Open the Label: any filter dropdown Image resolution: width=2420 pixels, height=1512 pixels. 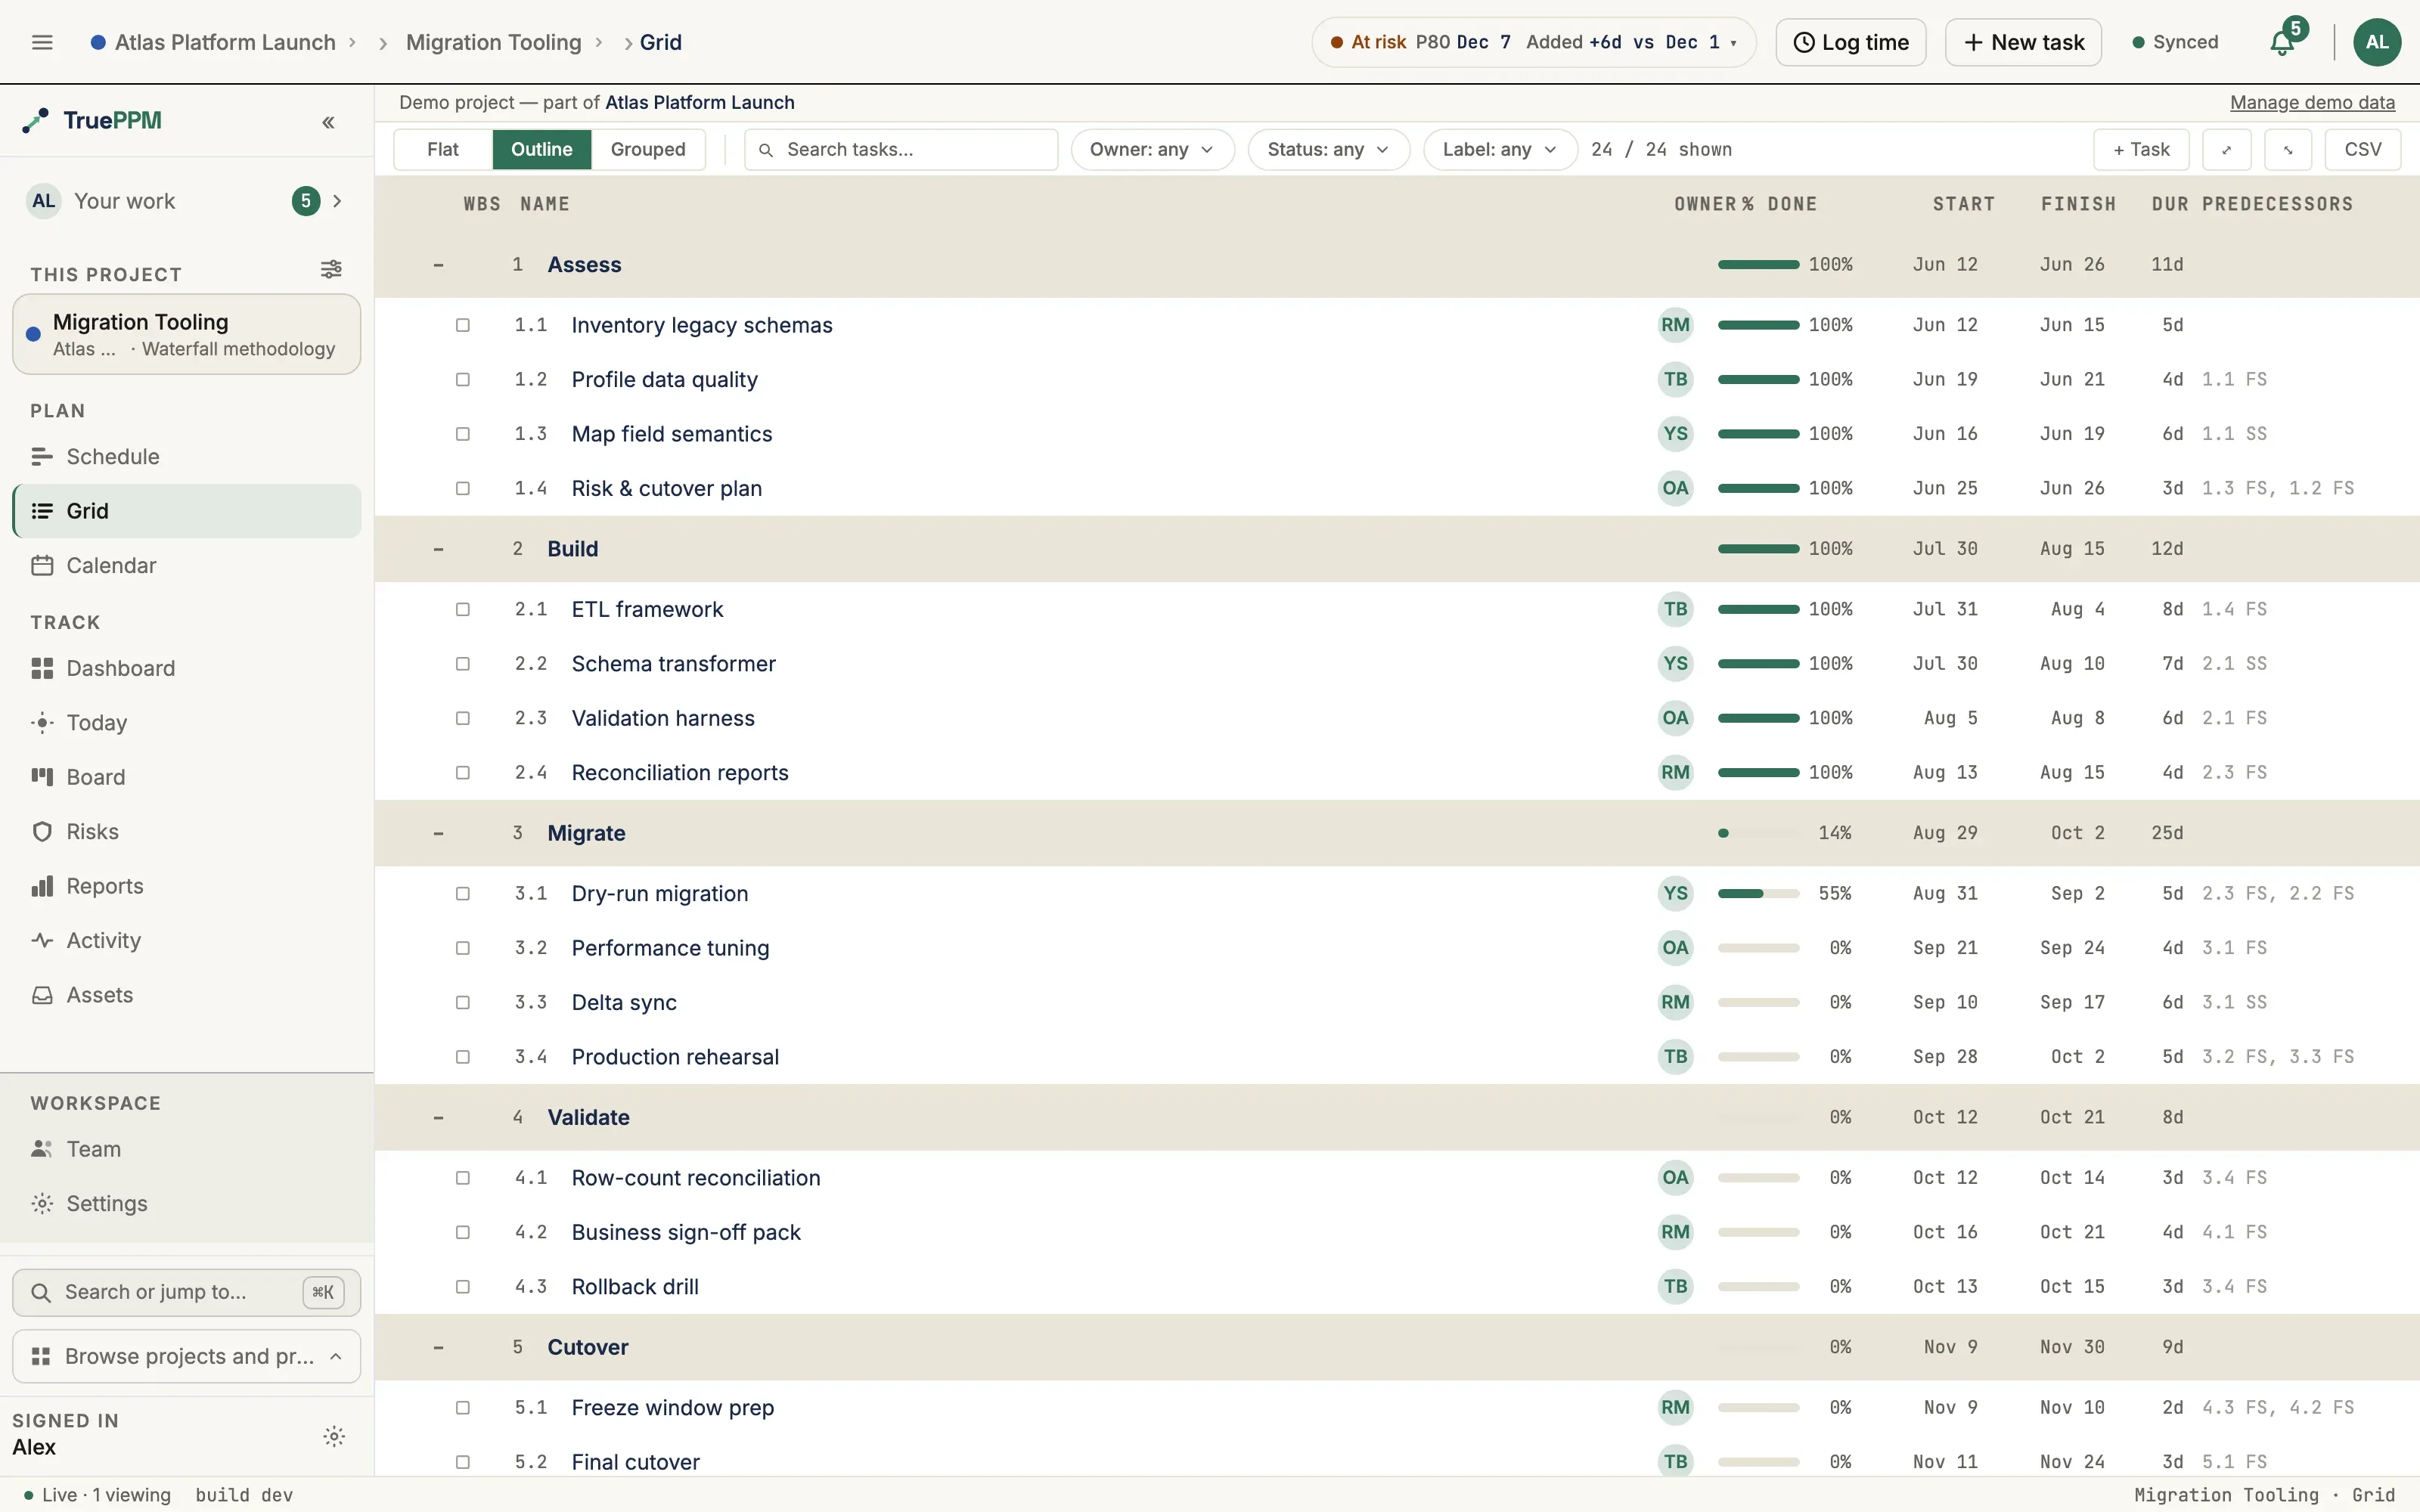pos(1500,149)
